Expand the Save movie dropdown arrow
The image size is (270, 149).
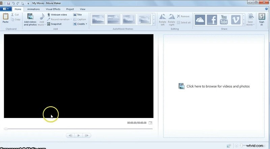[254, 25]
